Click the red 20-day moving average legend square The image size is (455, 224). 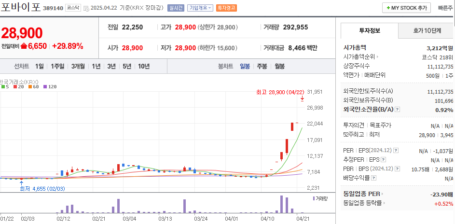[x=15, y=86]
